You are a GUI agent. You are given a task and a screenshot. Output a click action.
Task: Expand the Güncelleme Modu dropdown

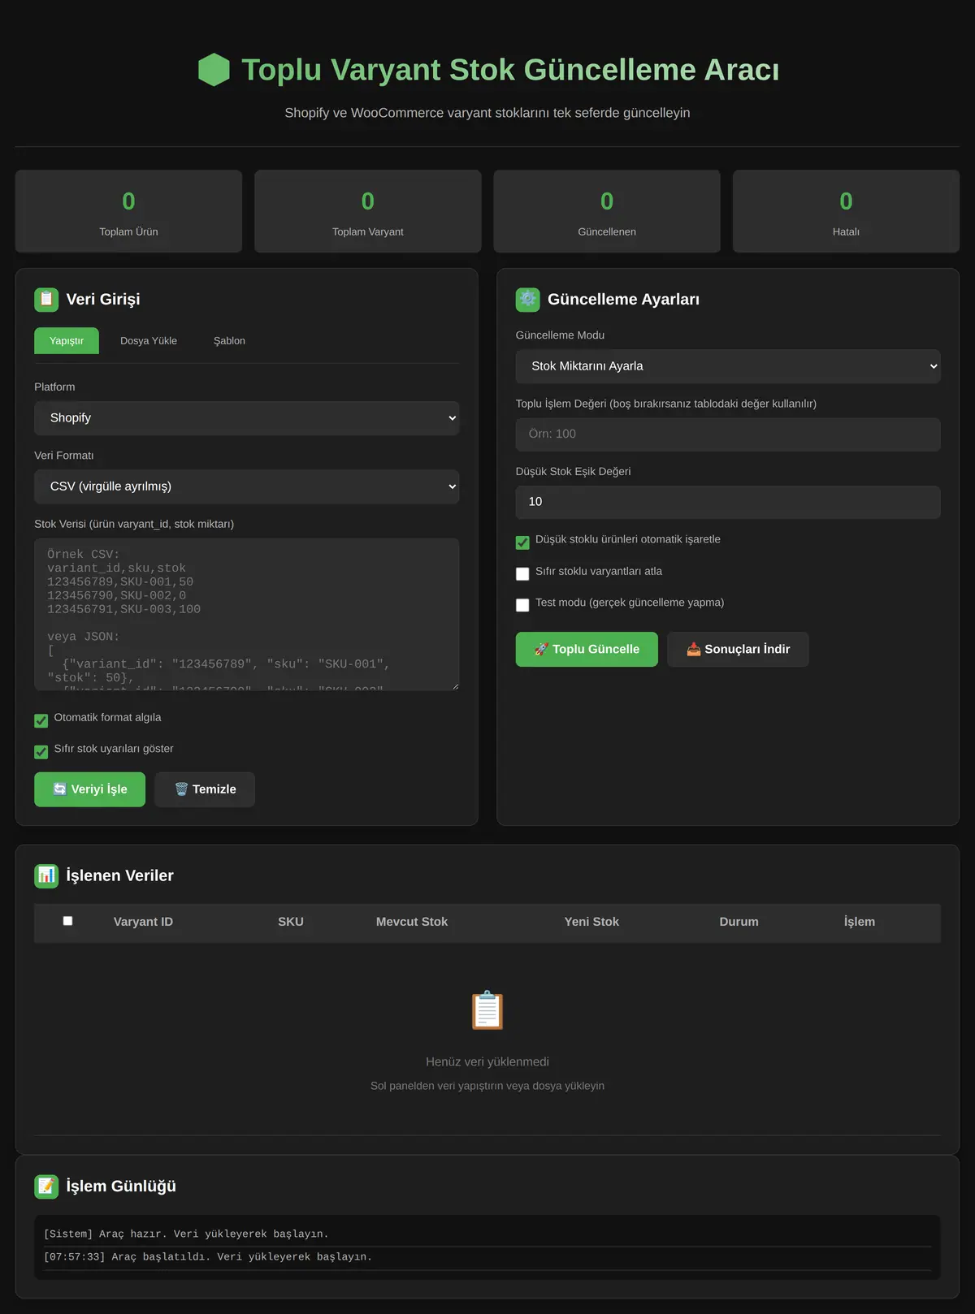(x=728, y=366)
